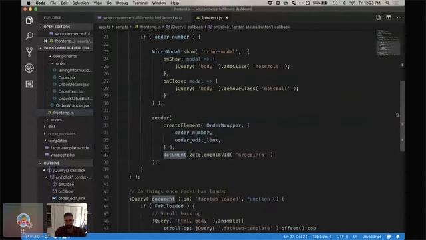Open wrapper.php in templates folder

click(x=62, y=155)
